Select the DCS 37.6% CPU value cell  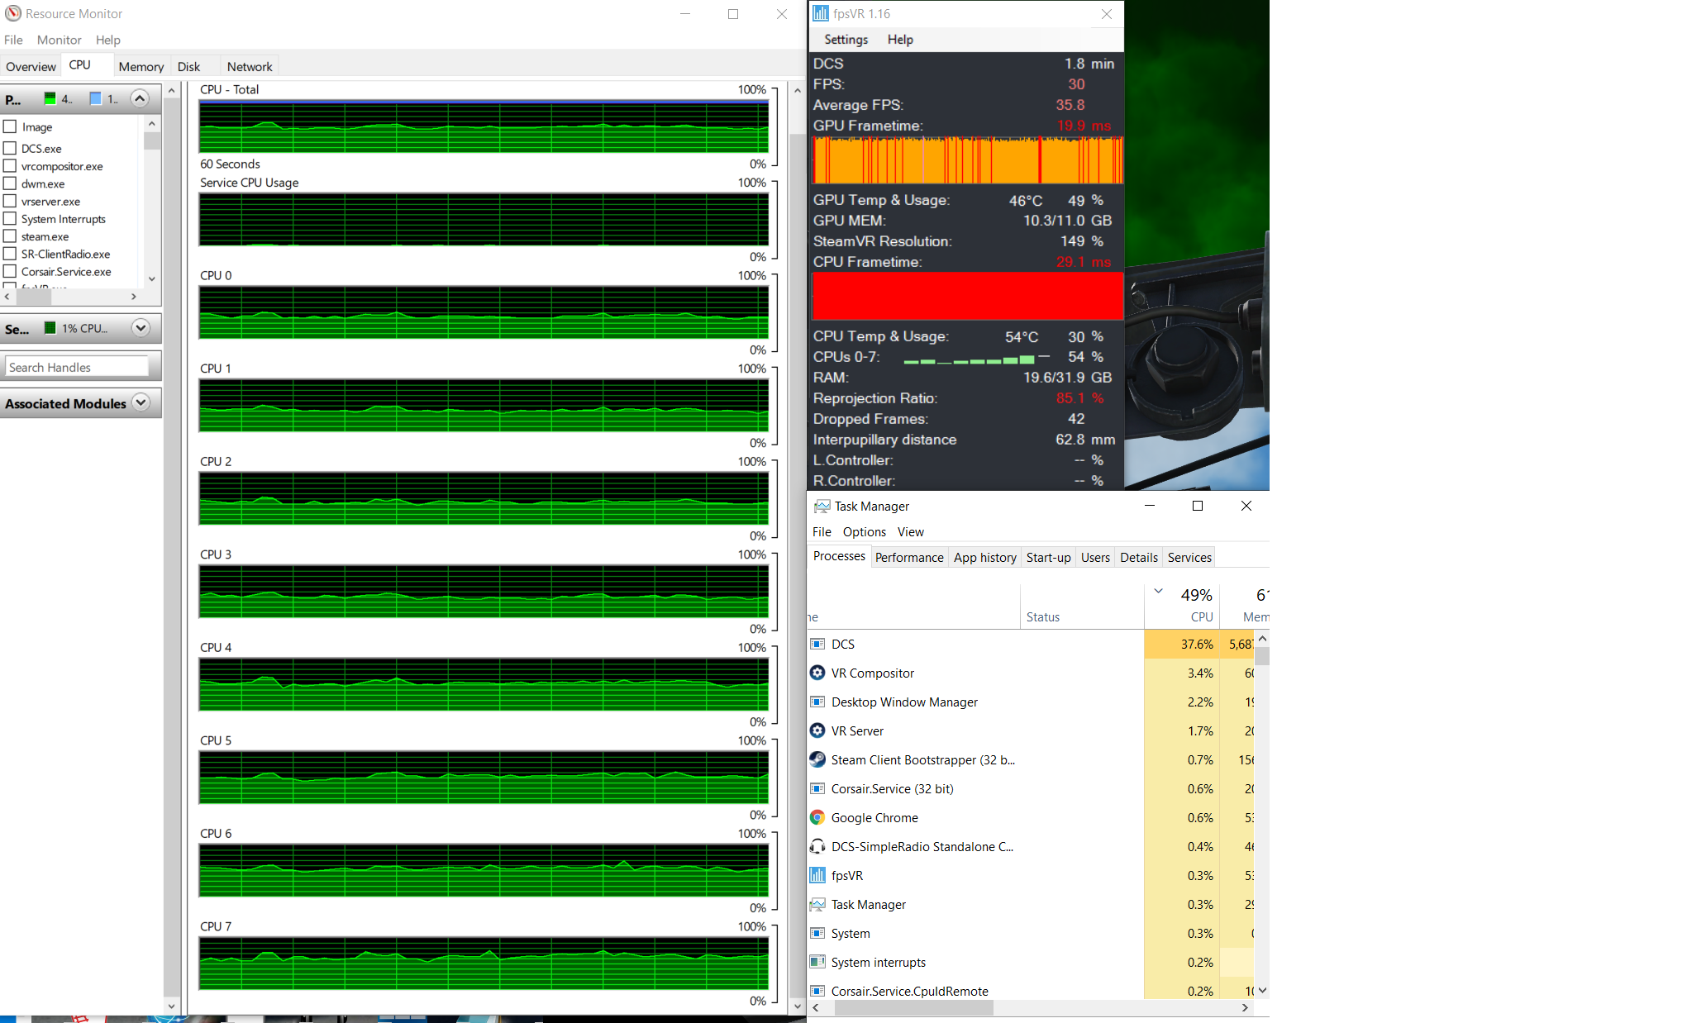(1182, 644)
